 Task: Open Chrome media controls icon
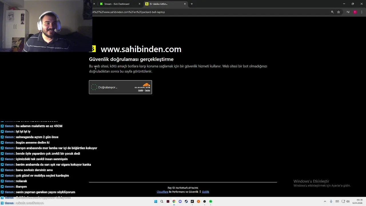[348, 12]
